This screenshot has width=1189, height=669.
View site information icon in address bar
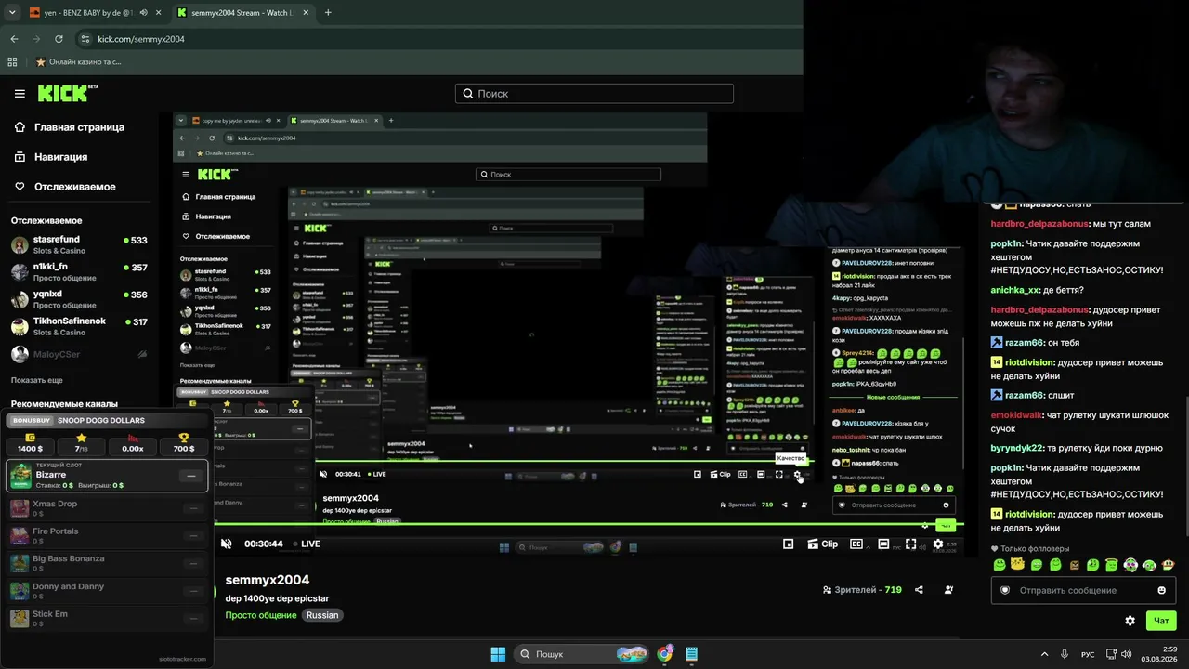tap(85, 39)
